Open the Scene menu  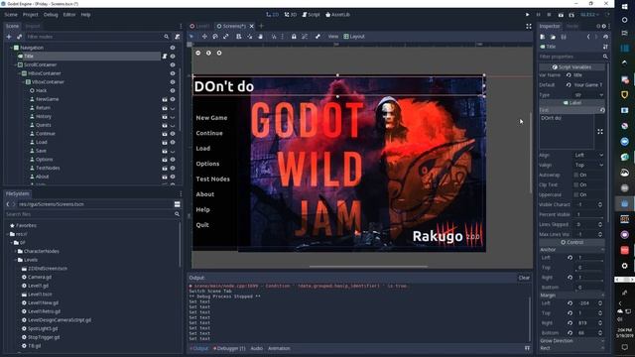point(11,15)
